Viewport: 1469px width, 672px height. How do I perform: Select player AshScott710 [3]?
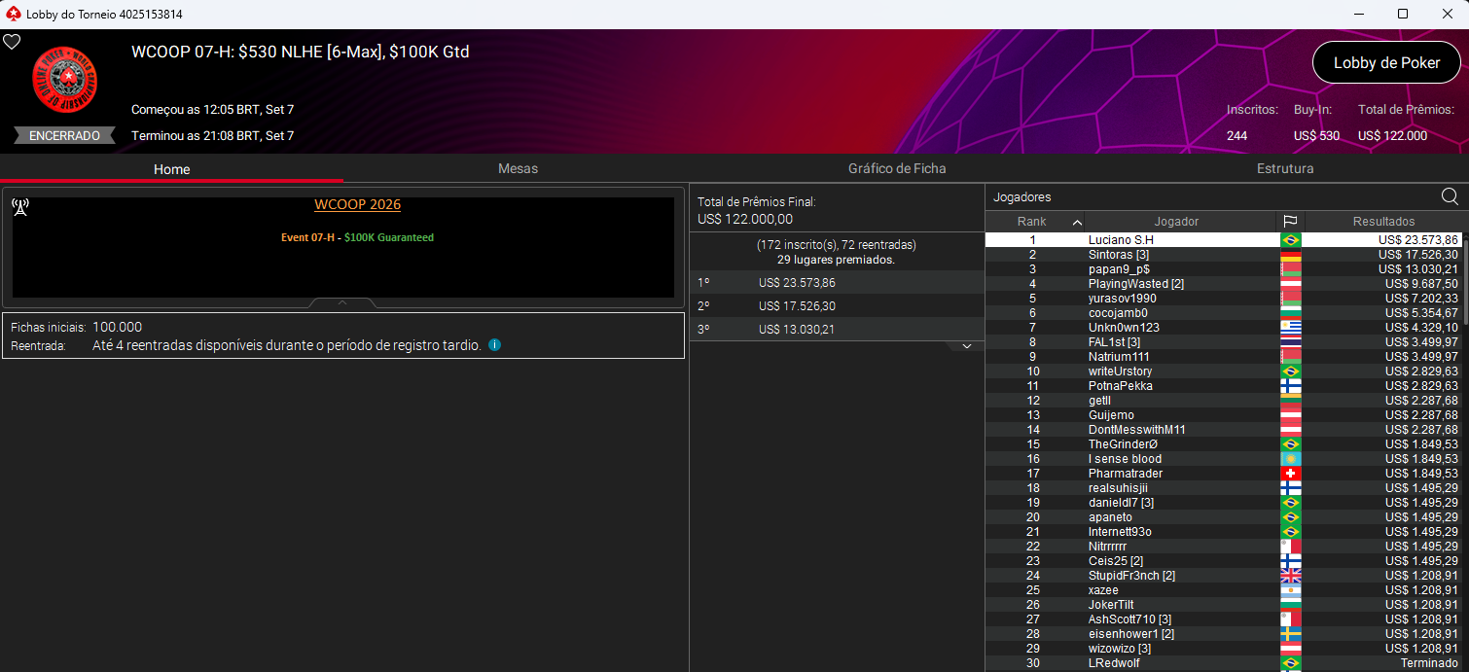(x=1224, y=619)
